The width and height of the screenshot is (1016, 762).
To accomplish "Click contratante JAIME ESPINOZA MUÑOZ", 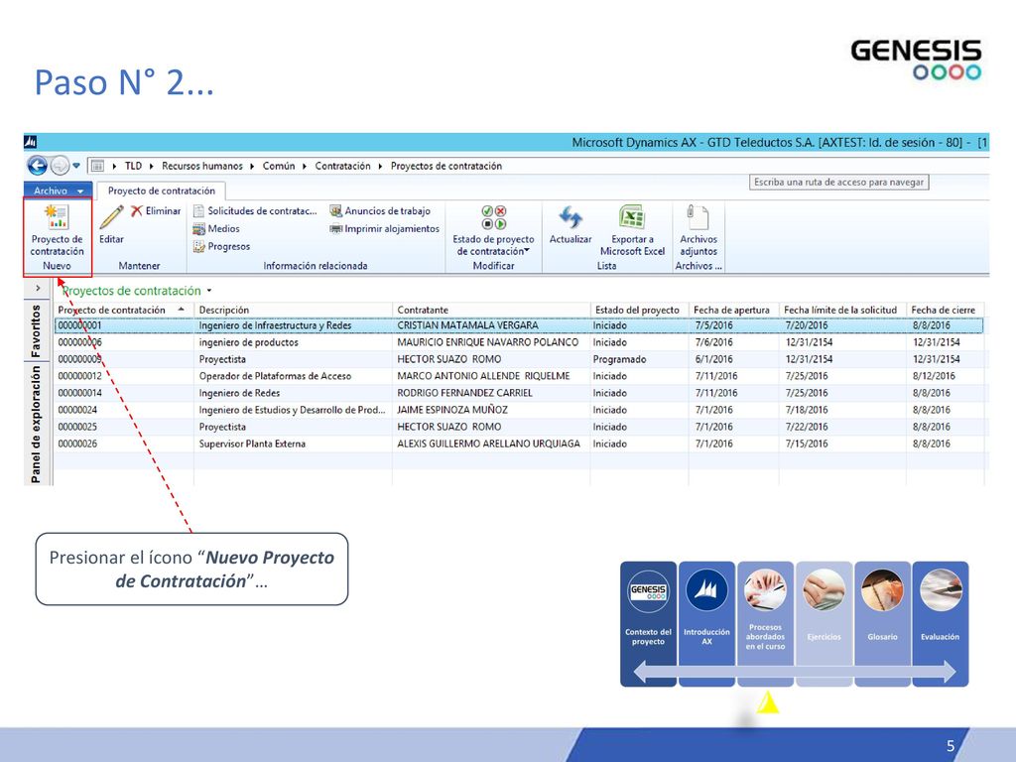I will pos(452,410).
